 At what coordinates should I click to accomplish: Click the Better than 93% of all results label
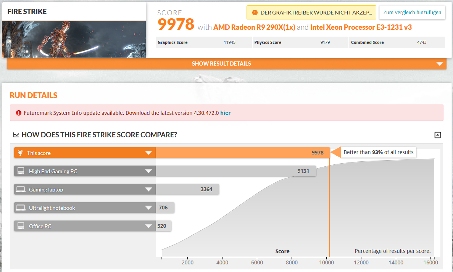pos(379,152)
